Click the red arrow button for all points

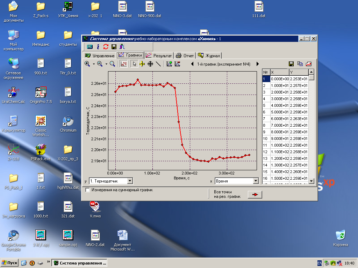255,194
